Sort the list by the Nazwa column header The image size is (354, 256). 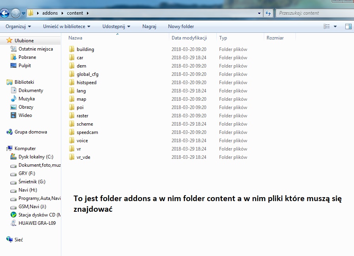[x=75, y=38]
